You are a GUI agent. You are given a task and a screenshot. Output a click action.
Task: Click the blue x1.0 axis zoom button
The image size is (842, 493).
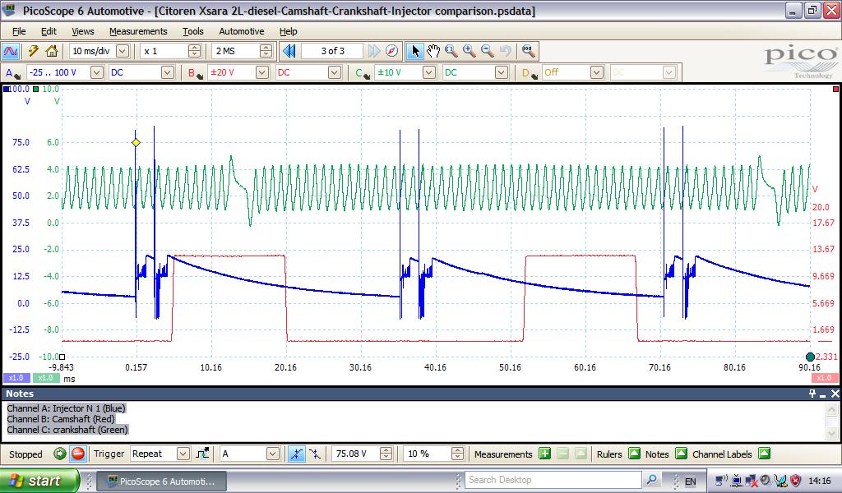[x=16, y=378]
